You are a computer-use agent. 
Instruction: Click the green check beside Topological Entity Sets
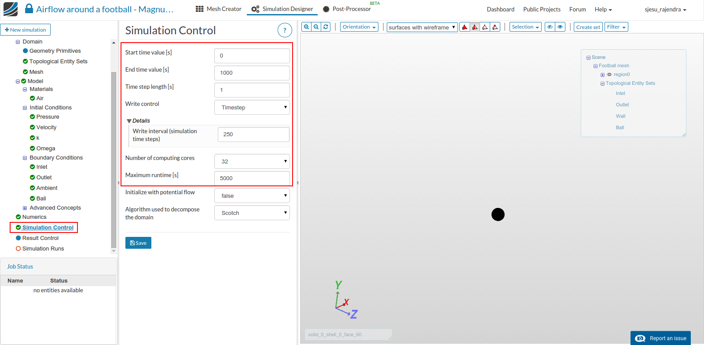[26, 62]
